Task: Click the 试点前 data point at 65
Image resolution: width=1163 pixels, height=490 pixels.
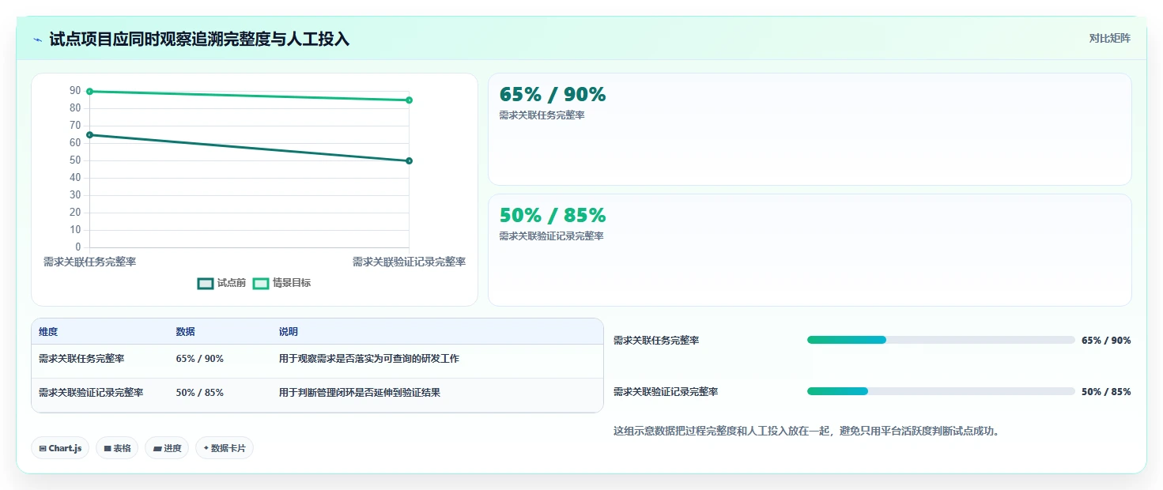Action: point(89,135)
